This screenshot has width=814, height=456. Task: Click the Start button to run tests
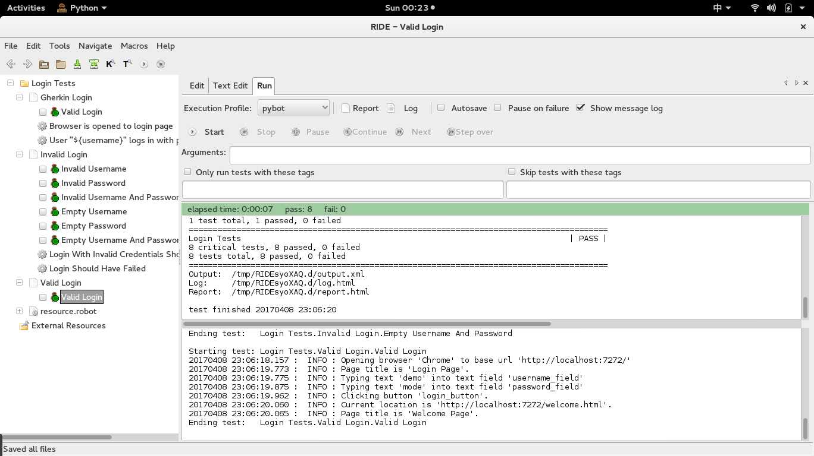pos(206,132)
